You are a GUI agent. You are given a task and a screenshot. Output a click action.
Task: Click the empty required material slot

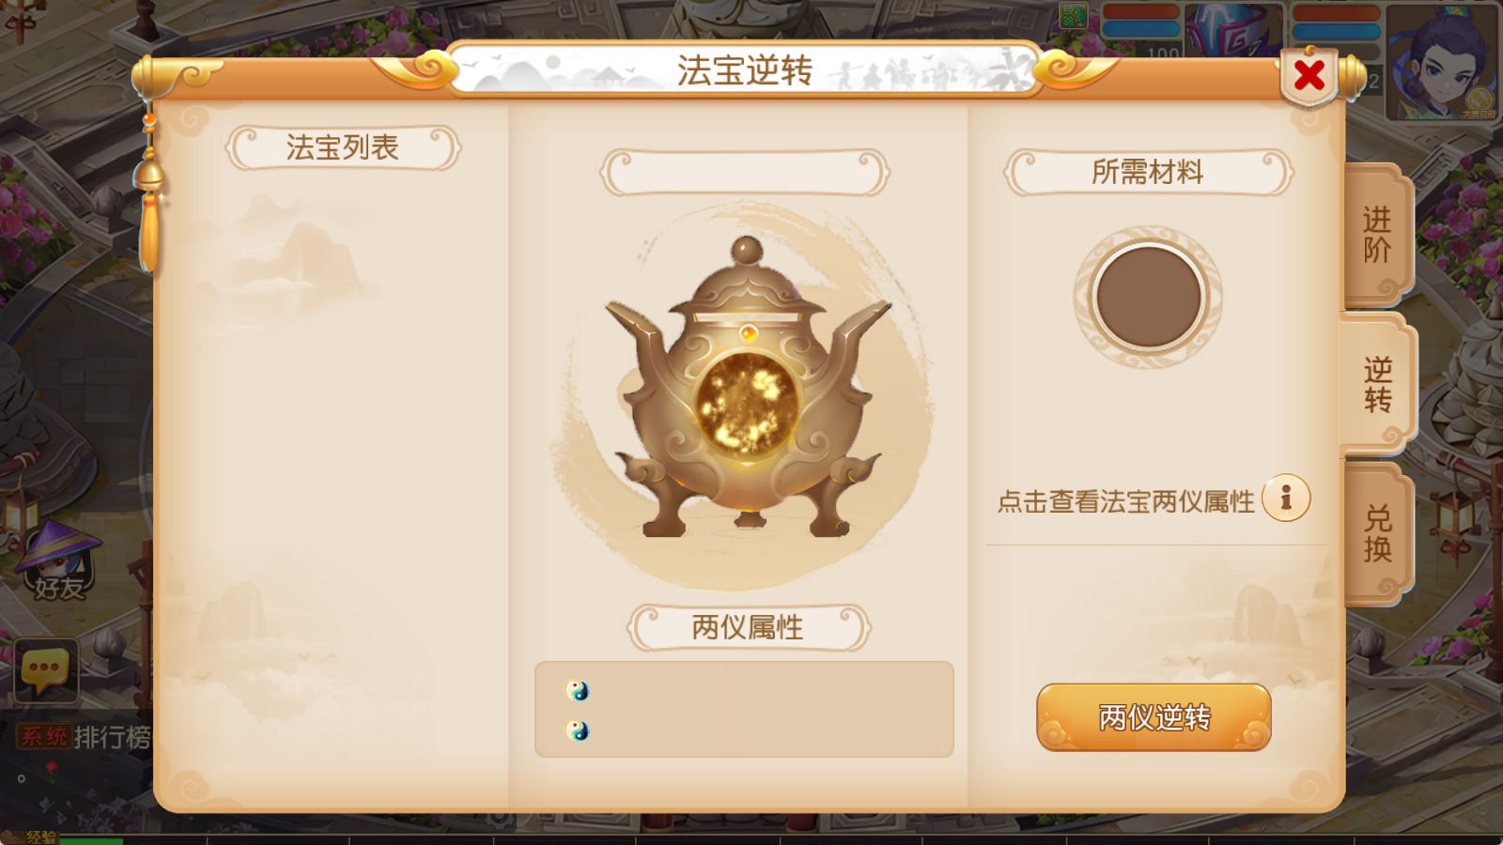tap(1148, 297)
